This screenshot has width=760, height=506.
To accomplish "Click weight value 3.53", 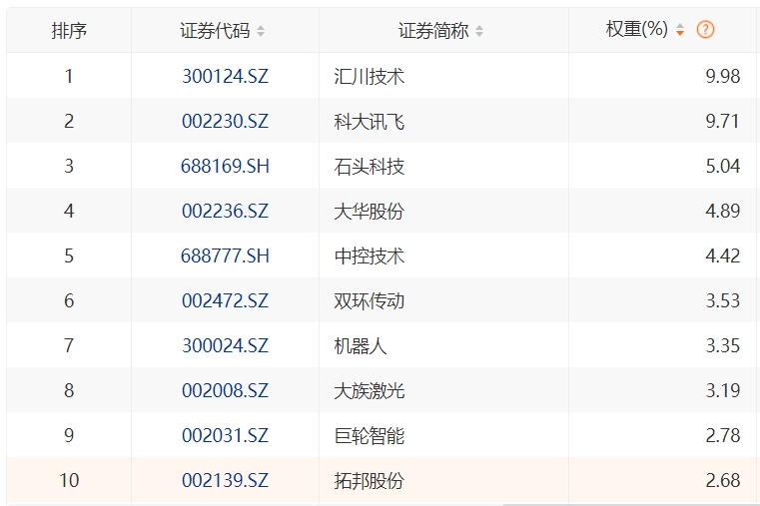I will pos(723,300).
